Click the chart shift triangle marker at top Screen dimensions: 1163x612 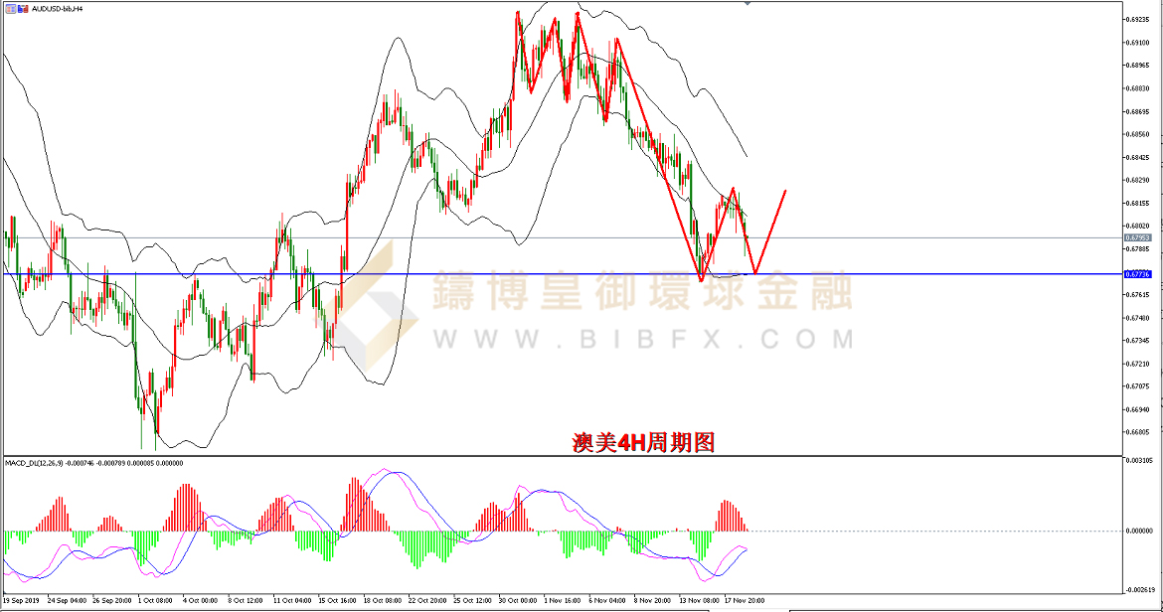pyautogui.click(x=747, y=4)
